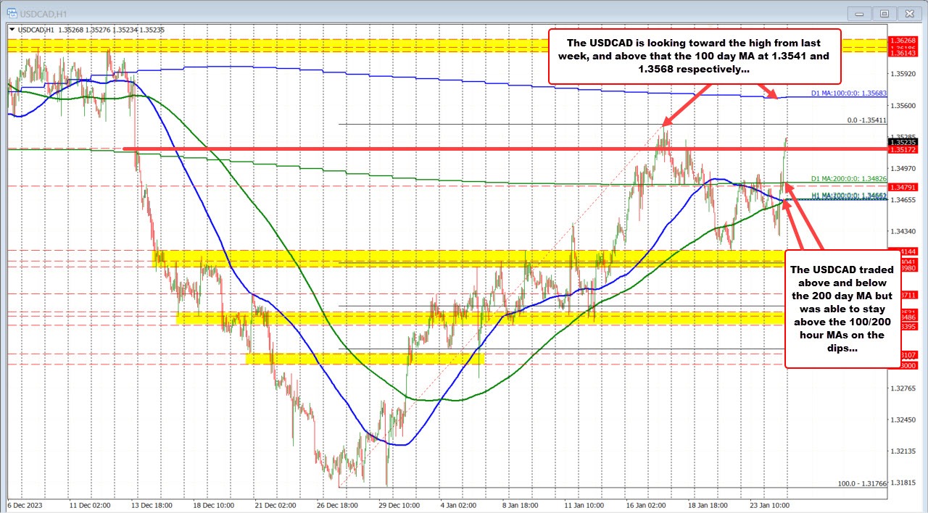Click red price tag 1.34791 on axis
Viewport: 928px width, 513px height.
903,187
